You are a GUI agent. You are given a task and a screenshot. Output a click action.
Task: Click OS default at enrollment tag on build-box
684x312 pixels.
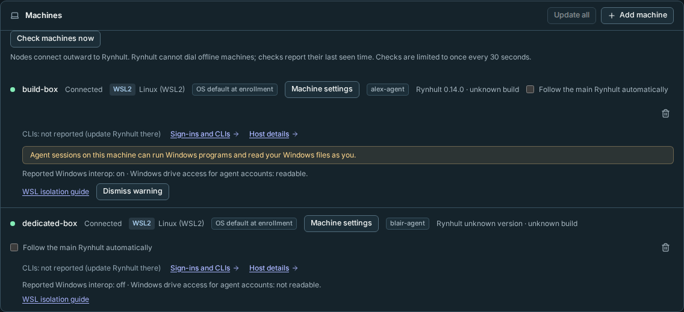click(235, 90)
